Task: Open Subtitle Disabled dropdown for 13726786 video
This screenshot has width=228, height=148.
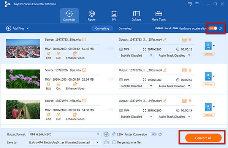Action: (136, 86)
